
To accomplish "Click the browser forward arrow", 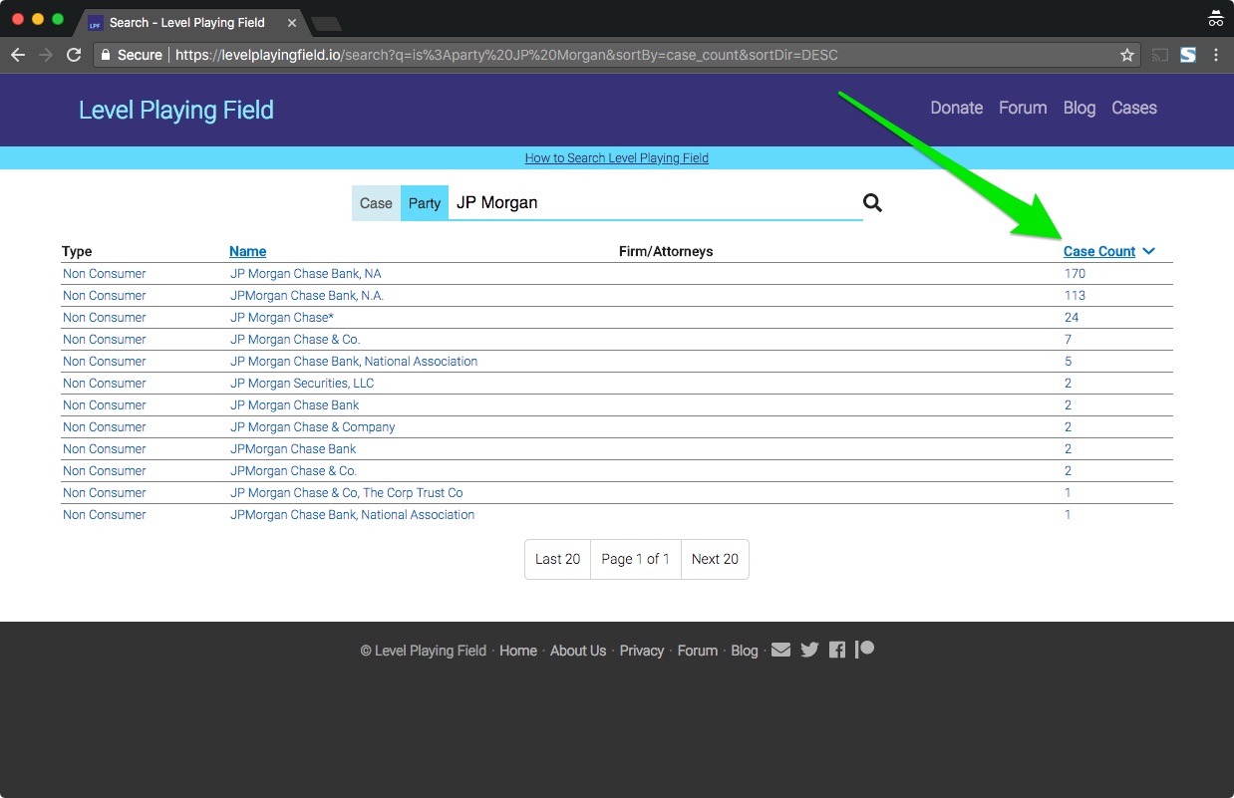I will tap(46, 55).
